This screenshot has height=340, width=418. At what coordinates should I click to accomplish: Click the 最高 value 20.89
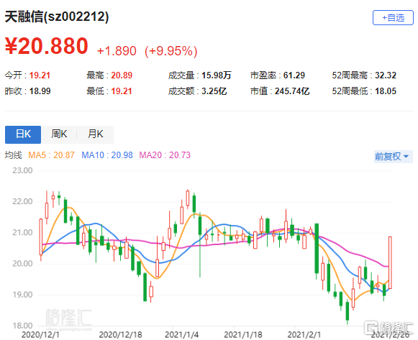122,75
